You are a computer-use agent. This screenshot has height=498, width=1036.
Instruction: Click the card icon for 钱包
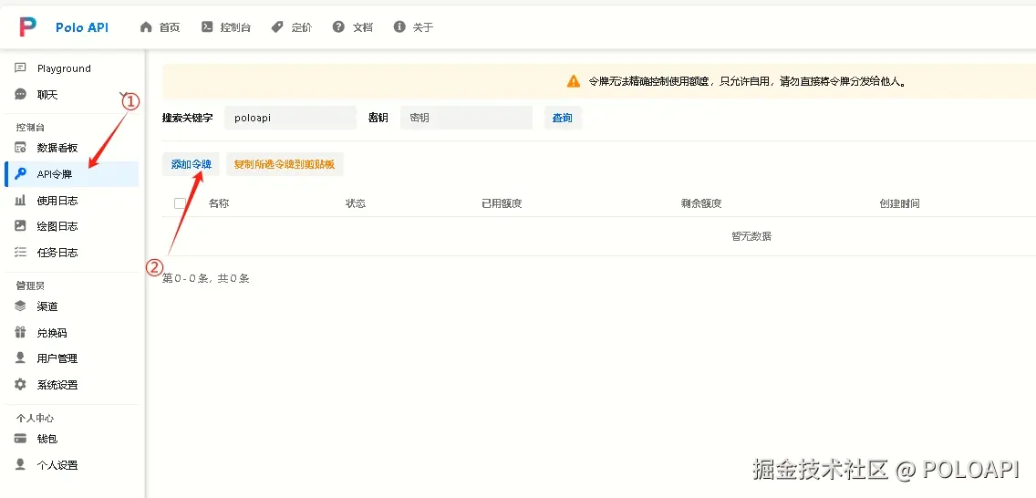pos(20,439)
